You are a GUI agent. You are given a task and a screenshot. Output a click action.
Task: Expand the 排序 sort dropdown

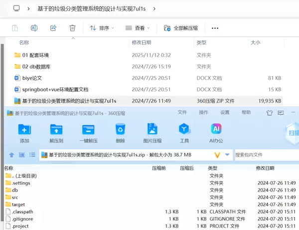[x=102, y=28]
